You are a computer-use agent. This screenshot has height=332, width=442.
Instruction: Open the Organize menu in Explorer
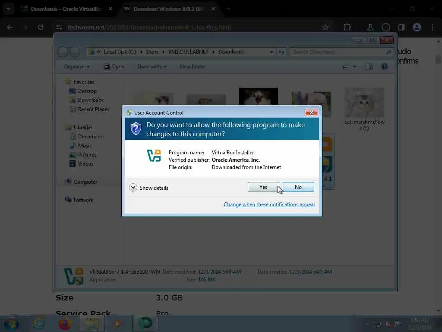click(77, 67)
